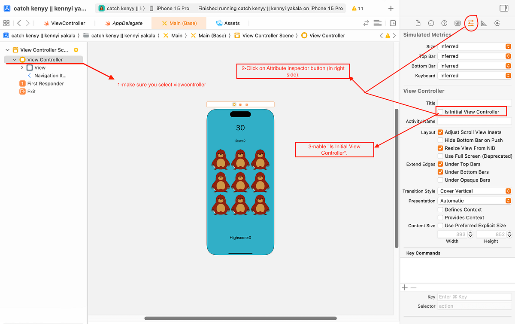The width and height of the screenshot is (515, 324).
Task: Uncheck 'Adjust Scroll View Insets'
Action: (x=440, y=132)
